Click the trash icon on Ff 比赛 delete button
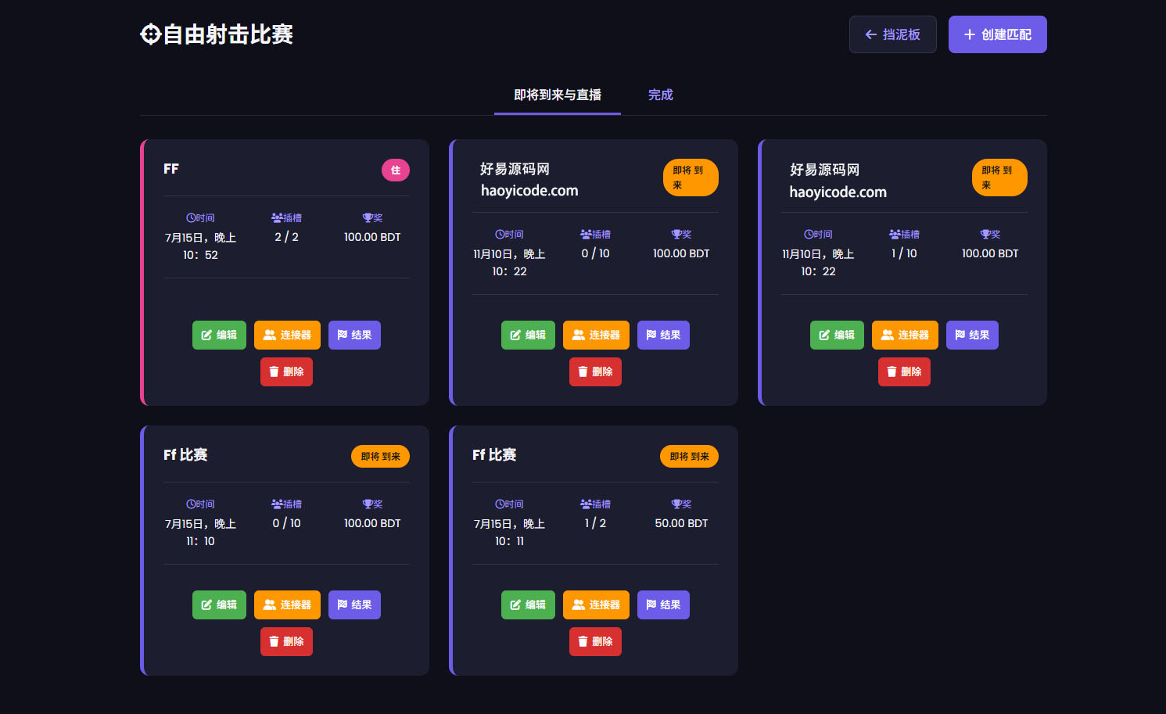Image resolution: width=1166 pixels, height=714 pixels. click(x=274, y=641)
